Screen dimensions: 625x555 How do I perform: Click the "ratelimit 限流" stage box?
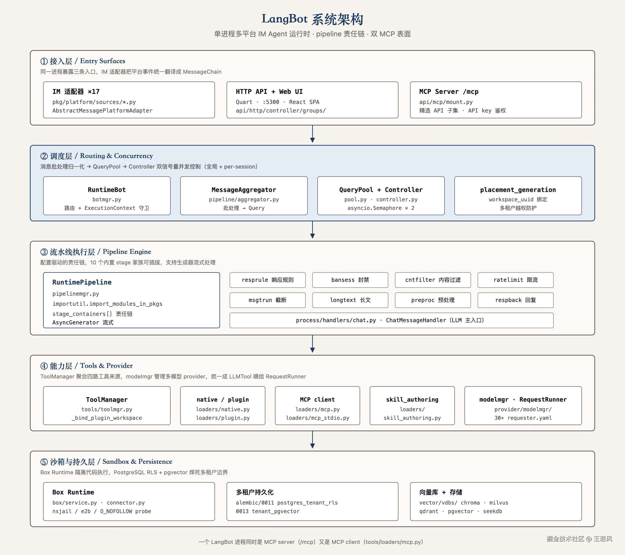516,280
